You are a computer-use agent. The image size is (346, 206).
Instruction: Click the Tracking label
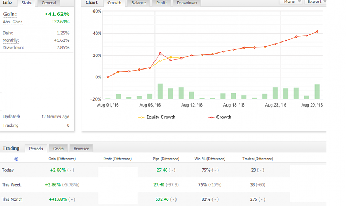point(11,125)
